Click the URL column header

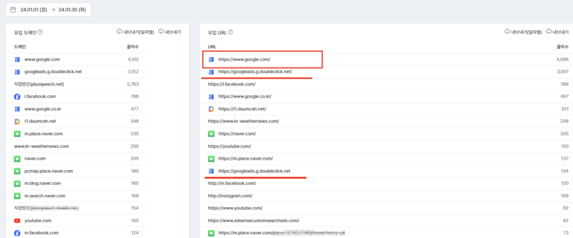(212, 47)
